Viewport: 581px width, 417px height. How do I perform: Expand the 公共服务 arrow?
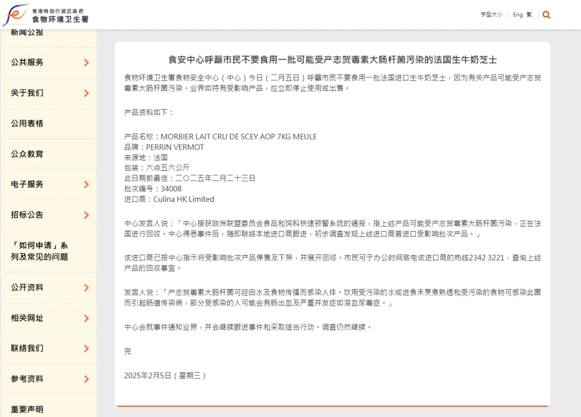(x=86, y=63)
